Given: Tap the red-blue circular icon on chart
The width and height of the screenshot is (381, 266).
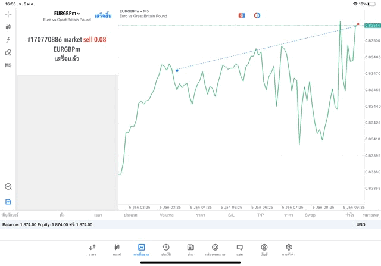Looking at the screenshot, I should coord(257,15).
